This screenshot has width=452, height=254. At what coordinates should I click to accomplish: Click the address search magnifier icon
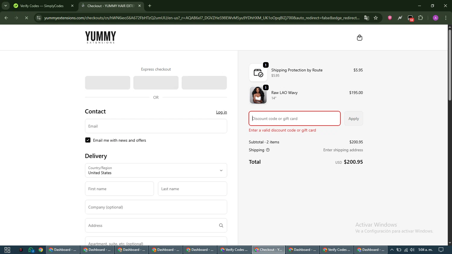[221, 225]
